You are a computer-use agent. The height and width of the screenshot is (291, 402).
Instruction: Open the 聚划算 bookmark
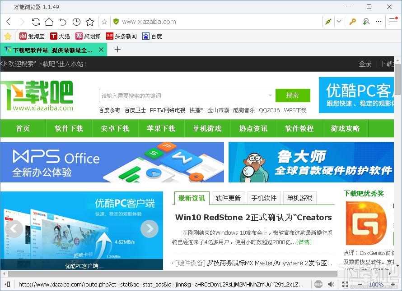click(88, 36)
